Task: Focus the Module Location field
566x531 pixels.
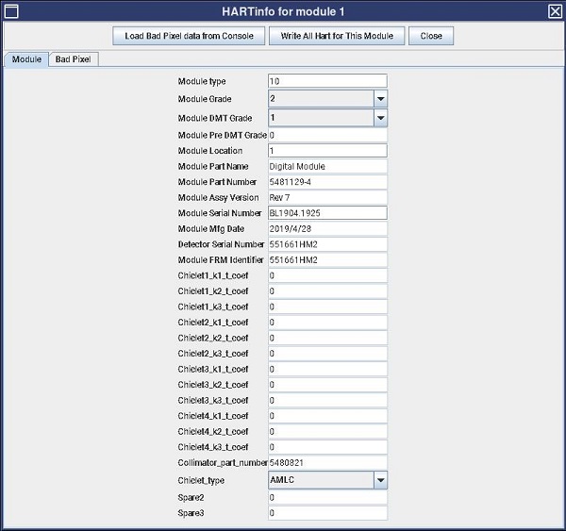Action: (326, 151)
